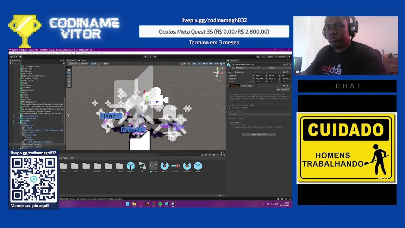Viewport: 405px width, 228px height.
Task: Expand Divine Punishment in Hierarchy
Action: (x=18, y=116)
